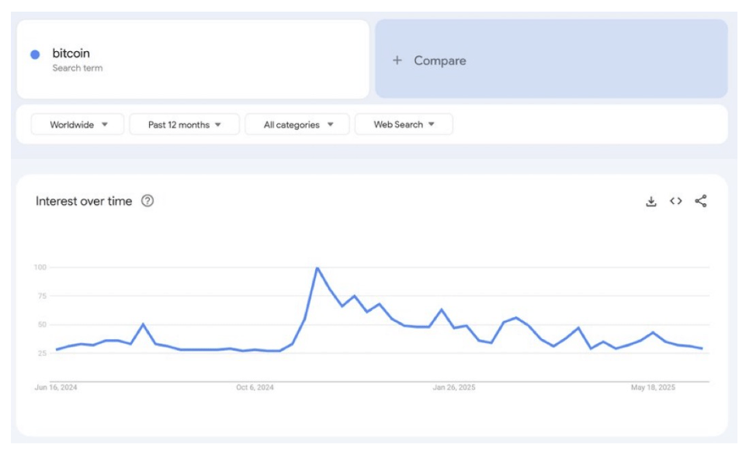Viewport: 746px width, 460px height.
Task: Click the Jun 16, 2024 axis label
Action: [56, 388]
